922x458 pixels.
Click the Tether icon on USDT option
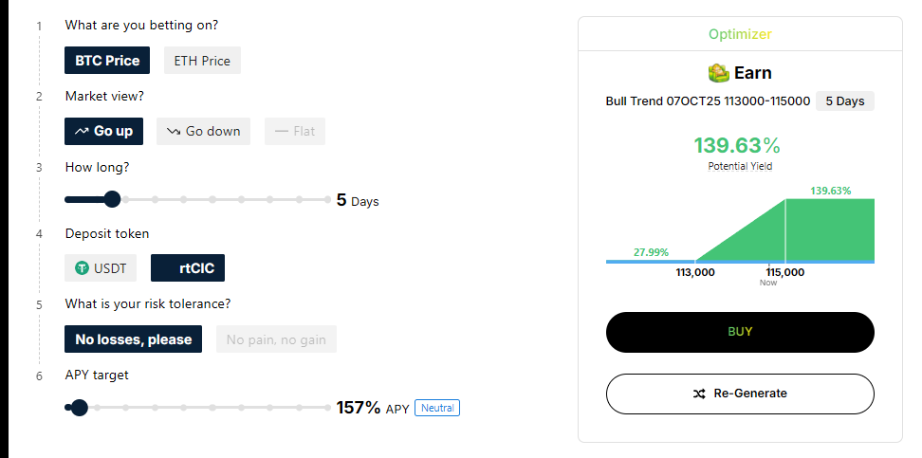coord(83,268)
